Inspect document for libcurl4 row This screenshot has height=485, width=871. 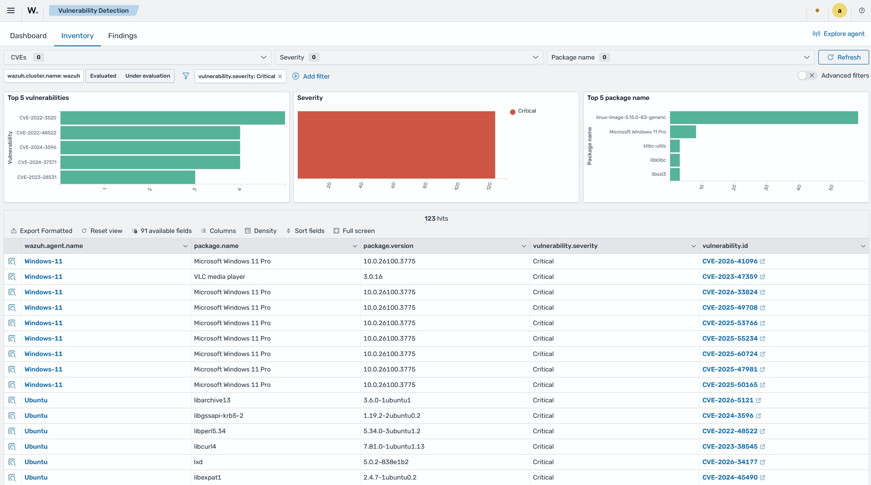point(12,447)
